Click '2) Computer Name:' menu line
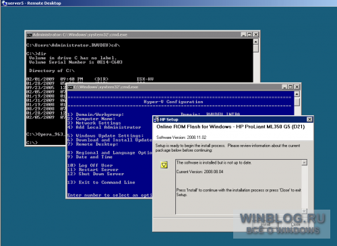Screen dimensions: 337x246 coord(92,119)
